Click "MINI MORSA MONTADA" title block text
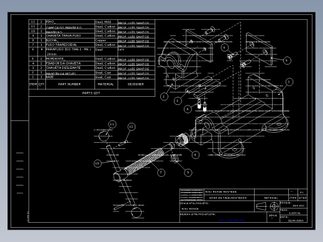 pyautogui.click(x=221, y=192)
